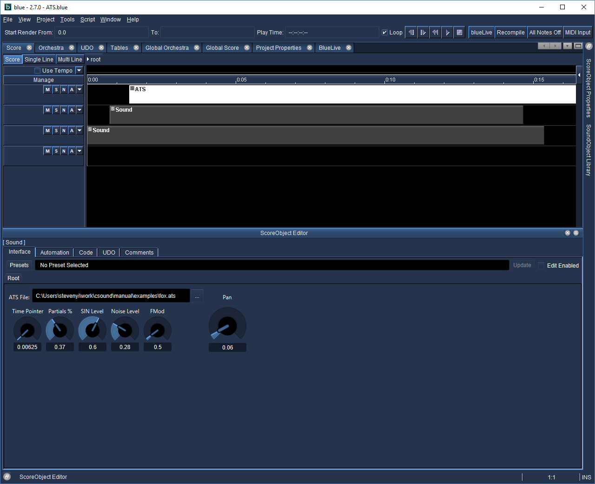This screenshot has height=484, width=595.
Task: Enable the Use Tempo checkbox
Action: click(38, 71)
